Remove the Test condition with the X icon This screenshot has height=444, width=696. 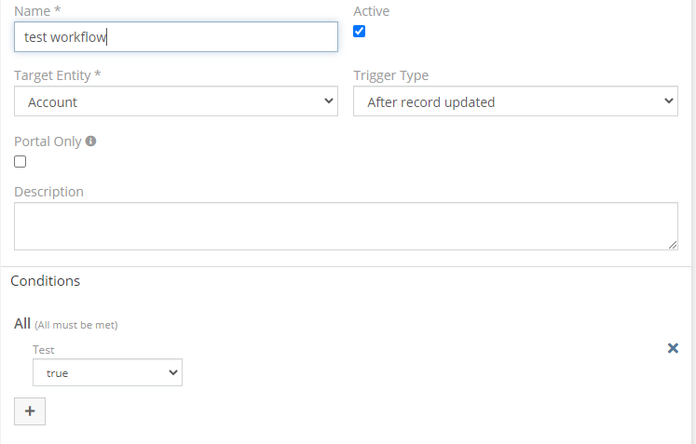[673, 348]
